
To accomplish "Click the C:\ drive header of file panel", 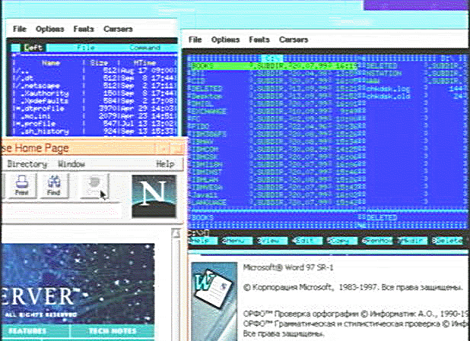I will coord(272,58).
